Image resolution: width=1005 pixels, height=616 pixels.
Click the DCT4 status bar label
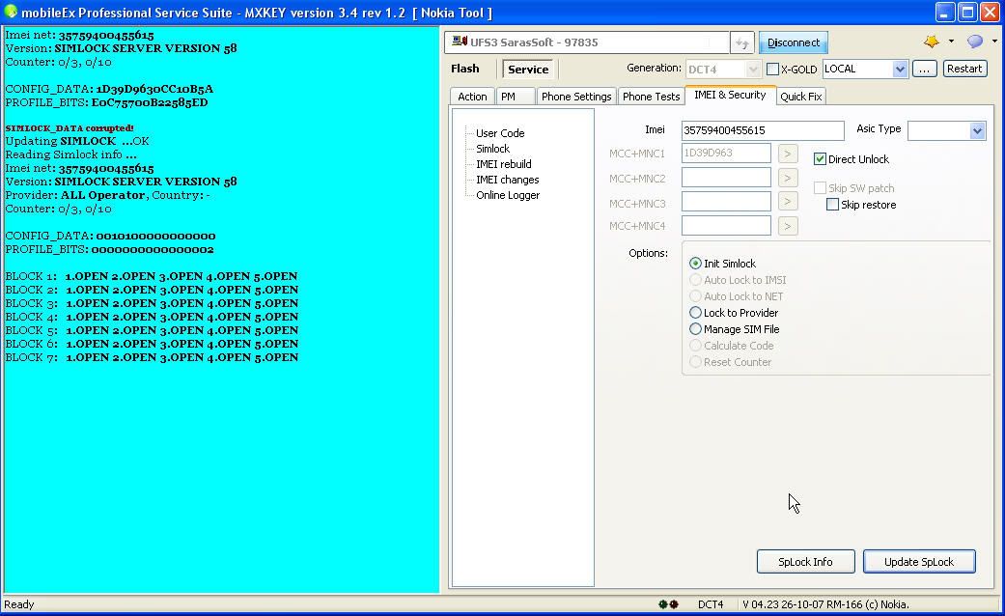[711, 603]
